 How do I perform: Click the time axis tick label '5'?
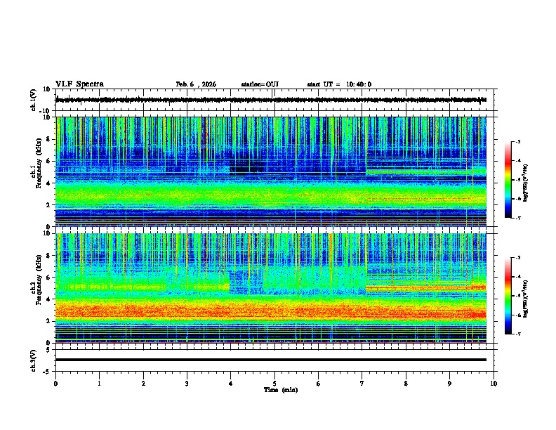(274, 384)
